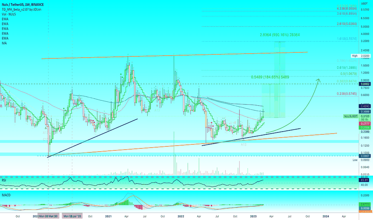The height and width of the screenshot is (220, 373).
Task: Click the 4.0000 price scale tick
Action: (365, 34)
